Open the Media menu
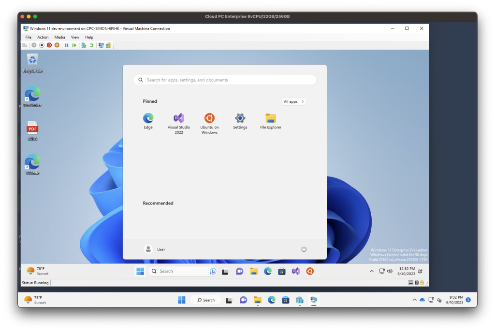Screen dimensions: 495x331 pos(59,37)
